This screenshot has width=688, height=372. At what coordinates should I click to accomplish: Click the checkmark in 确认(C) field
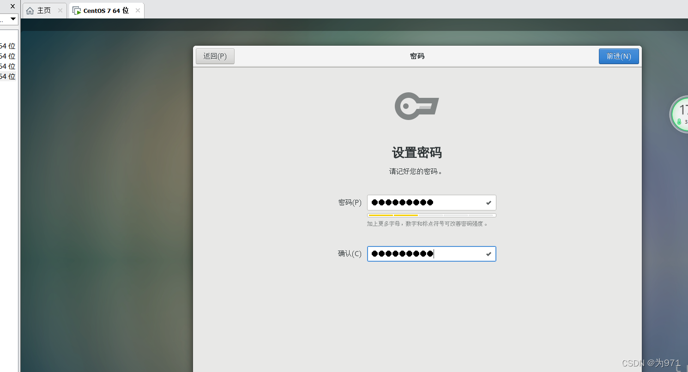coord(489,254)
